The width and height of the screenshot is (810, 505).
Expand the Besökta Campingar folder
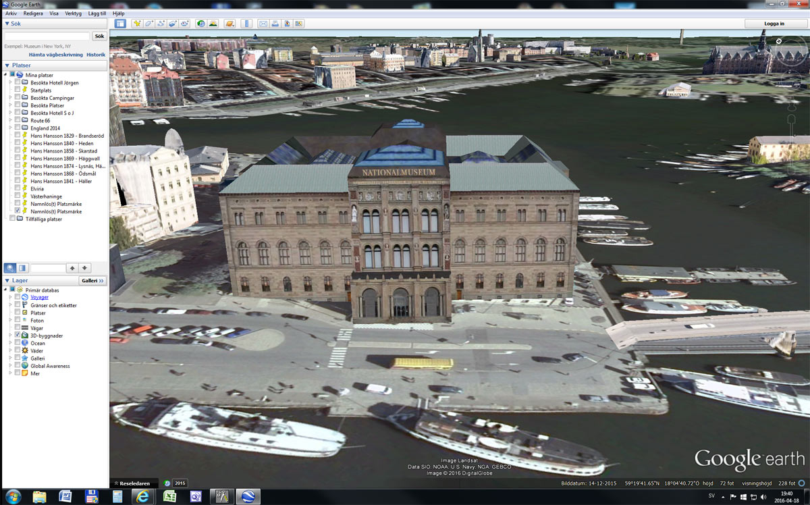click(x=10, y=98)
